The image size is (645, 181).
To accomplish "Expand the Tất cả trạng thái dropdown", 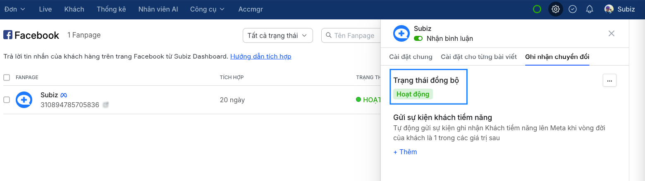I will pyautogui.click(x=277, y=35).
